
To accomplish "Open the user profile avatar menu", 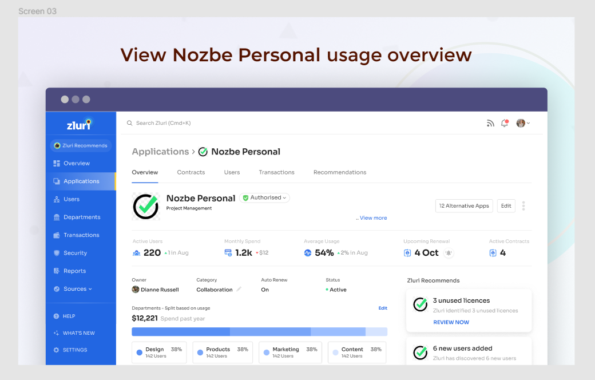I will tap(523, 123).
